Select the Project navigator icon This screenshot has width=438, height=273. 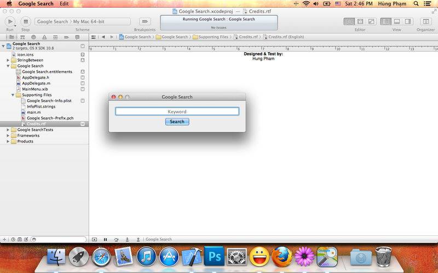[x=11, y=37]
